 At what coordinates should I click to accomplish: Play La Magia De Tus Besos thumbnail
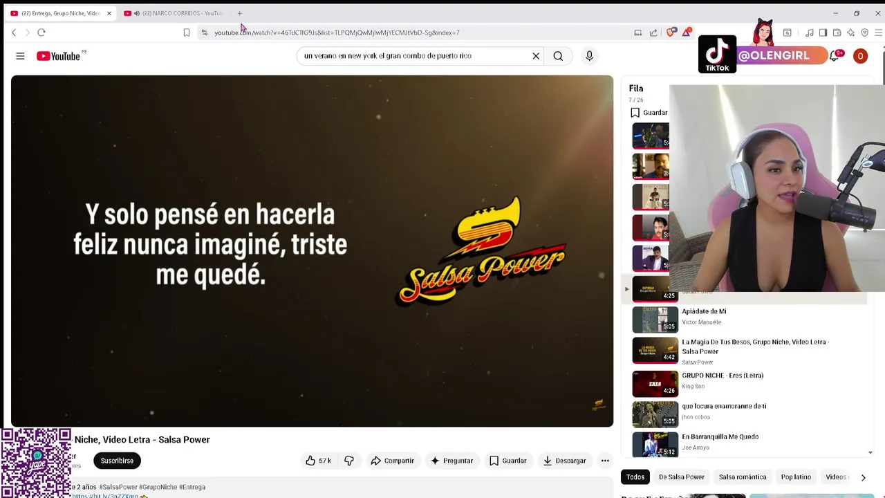(x=655, y=350)
